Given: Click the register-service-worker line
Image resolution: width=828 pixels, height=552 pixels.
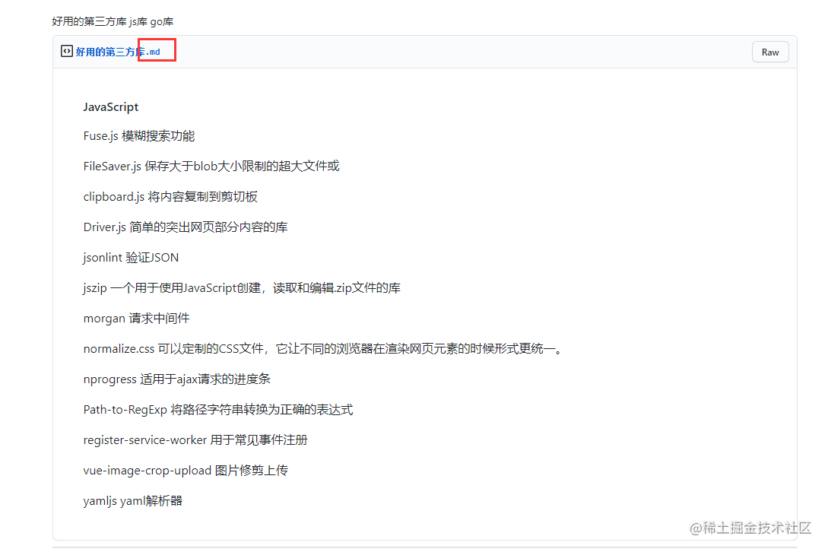Looking at the screenshot, I should click(195, 439).
